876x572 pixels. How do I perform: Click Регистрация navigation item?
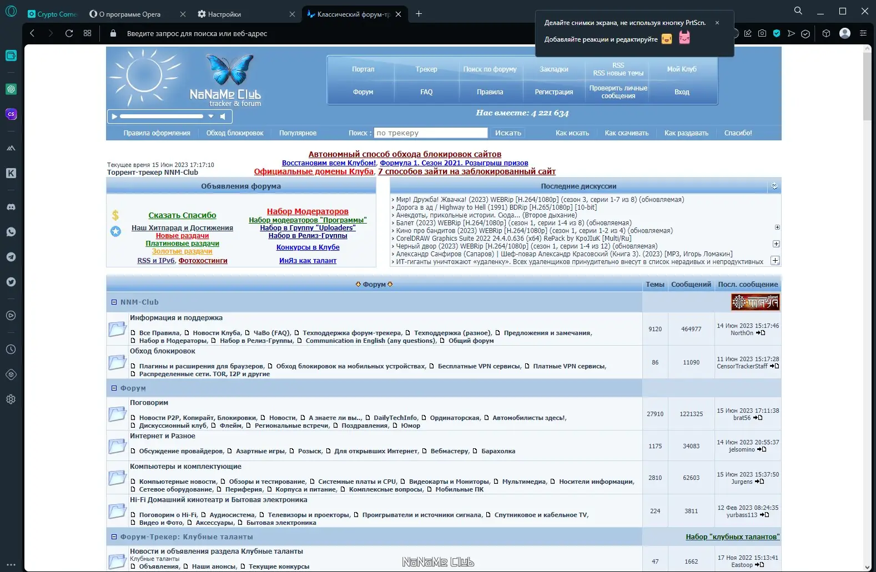pos(553,92)
